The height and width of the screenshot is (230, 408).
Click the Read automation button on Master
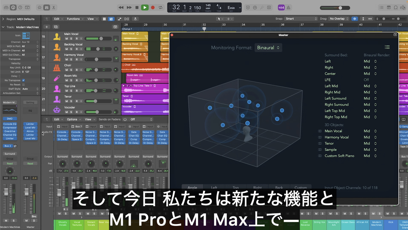point(30,164)
